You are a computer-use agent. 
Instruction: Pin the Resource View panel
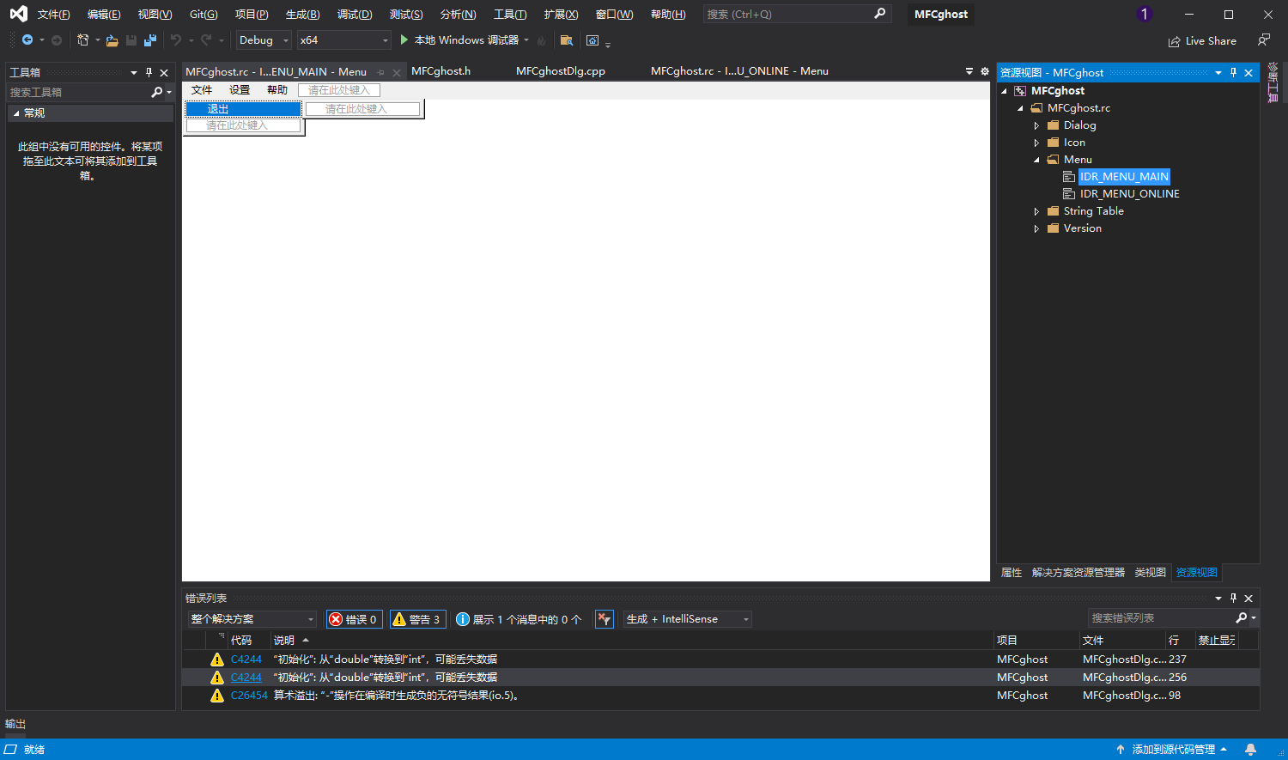(x=1233, y=73)
